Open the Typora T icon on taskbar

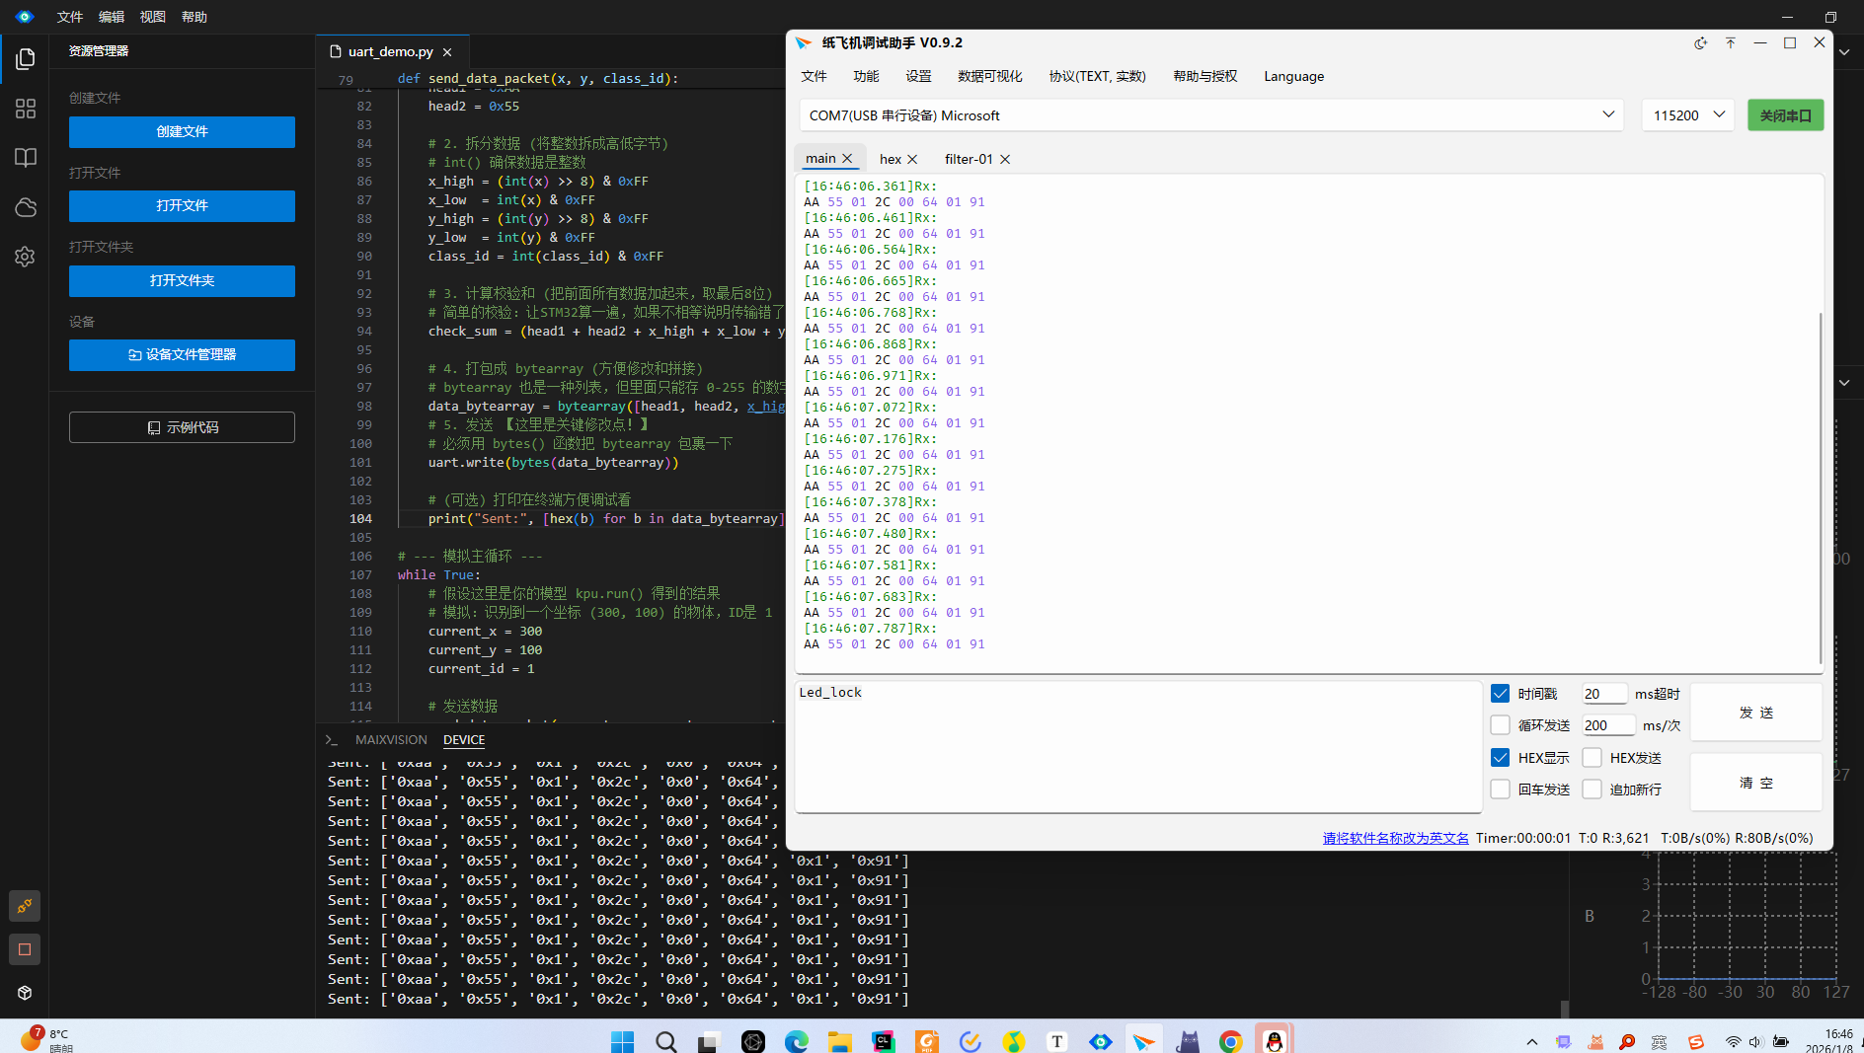(1056, 1041)
